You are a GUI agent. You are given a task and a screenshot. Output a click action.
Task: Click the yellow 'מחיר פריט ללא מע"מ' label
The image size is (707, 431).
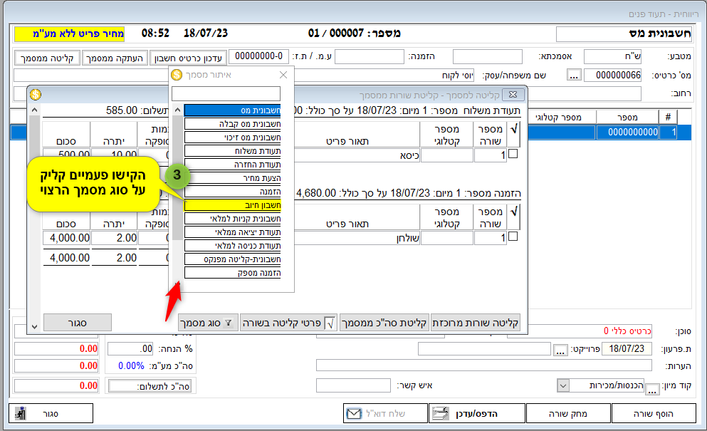(70, 34)
